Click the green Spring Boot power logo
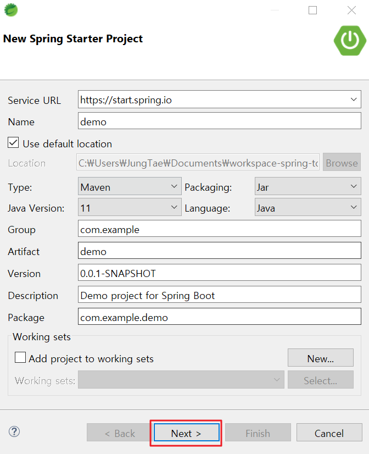 [350, 41]
